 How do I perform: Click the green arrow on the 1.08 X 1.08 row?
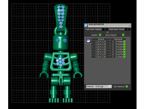125,49
